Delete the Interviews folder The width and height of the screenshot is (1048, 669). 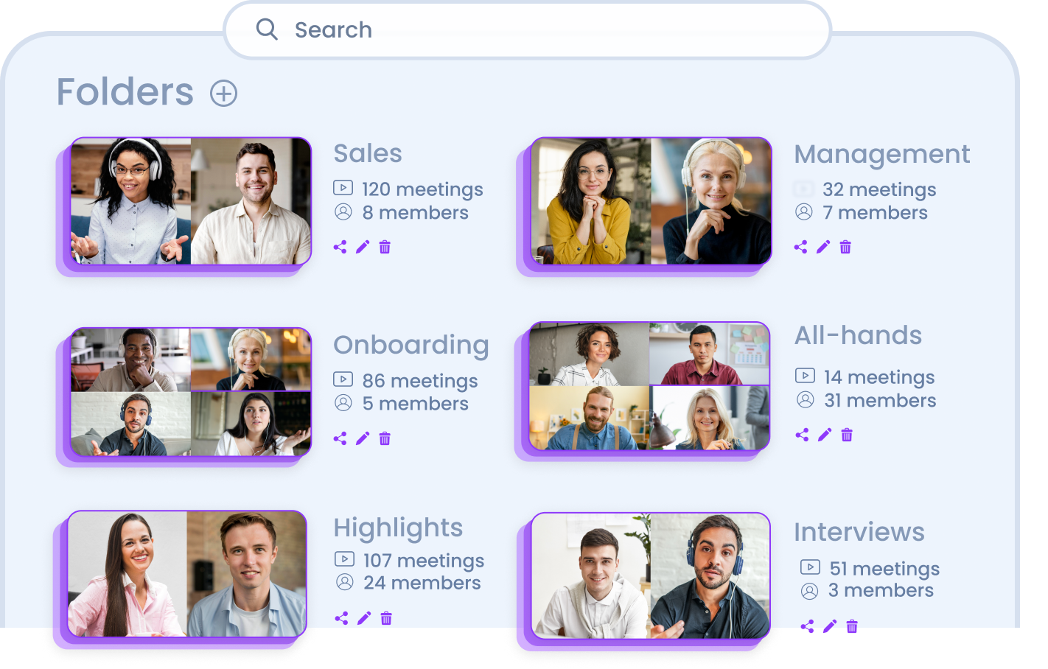[x=852, y=626]
